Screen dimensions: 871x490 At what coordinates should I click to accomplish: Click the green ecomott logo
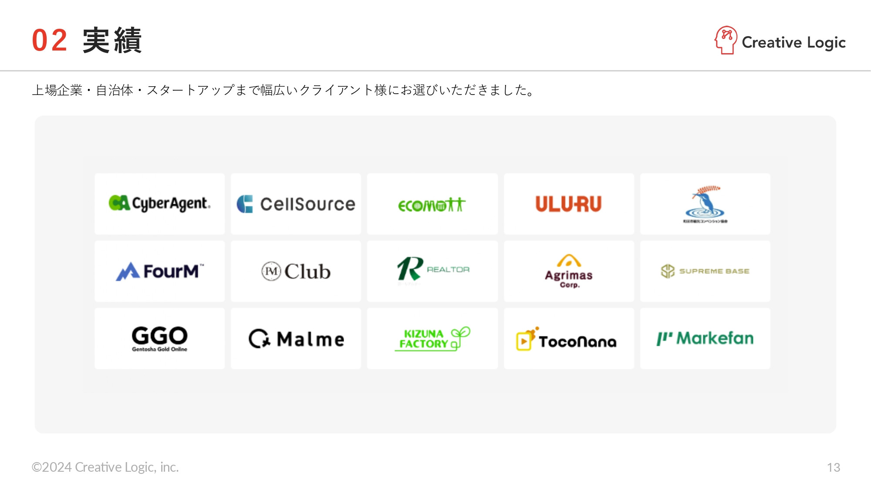(432, 204)
